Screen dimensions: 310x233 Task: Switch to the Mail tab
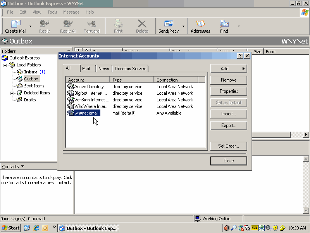[86, 69]
